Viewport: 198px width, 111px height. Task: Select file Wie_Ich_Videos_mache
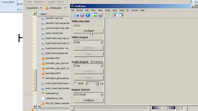[x=58, y=103]
